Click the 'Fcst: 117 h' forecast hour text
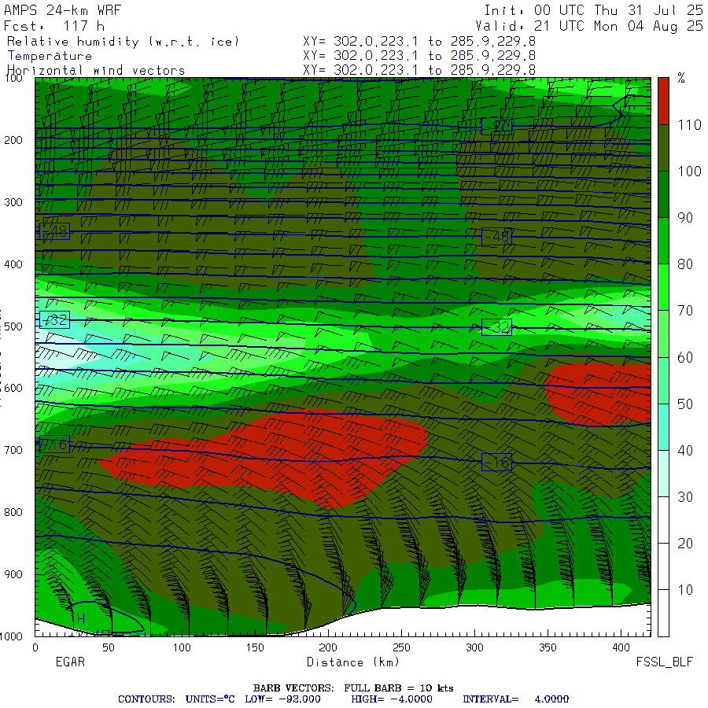 (x=54, y=26)
